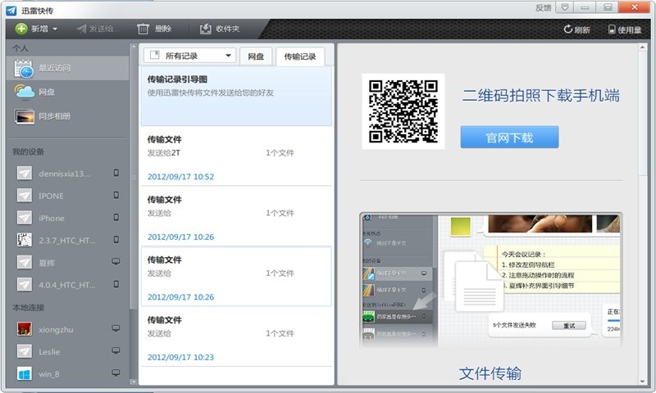
Task: Click the Delete trash can icon
Action: point(143,29)
